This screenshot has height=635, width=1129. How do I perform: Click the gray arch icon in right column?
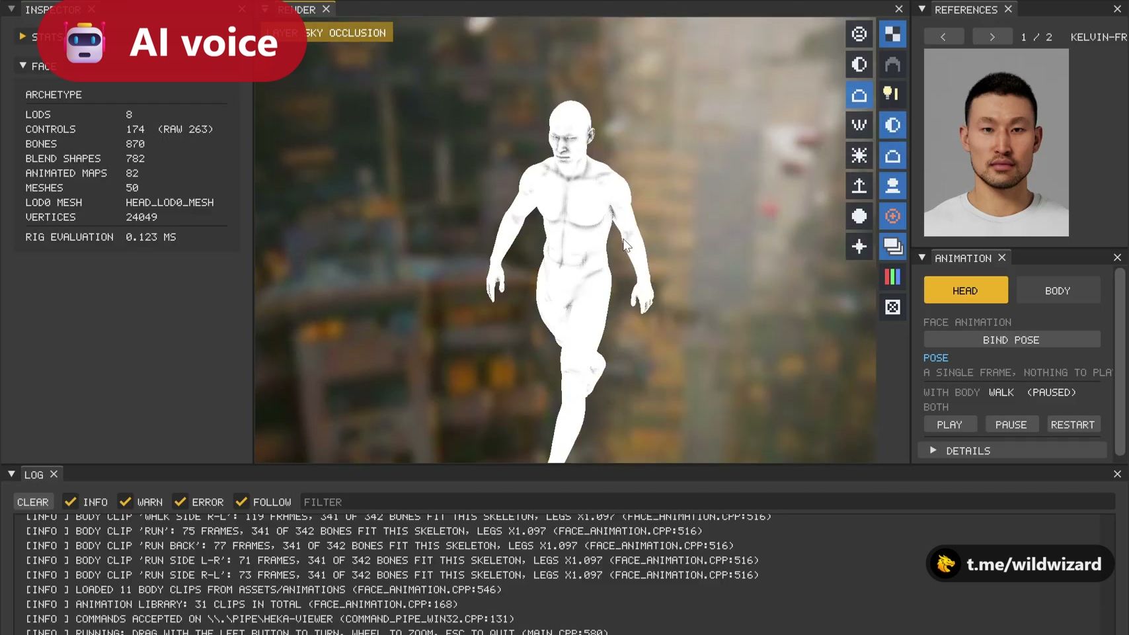click(892, 65)
